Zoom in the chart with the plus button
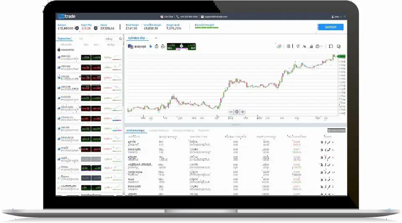 242,112
